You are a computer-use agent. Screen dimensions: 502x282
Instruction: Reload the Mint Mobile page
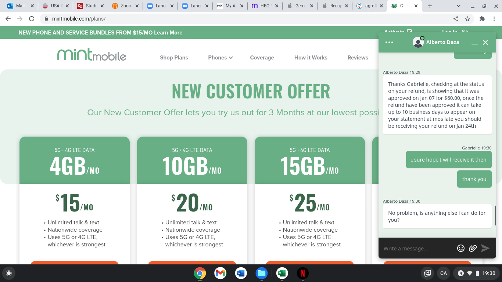[x=32, y=19]
